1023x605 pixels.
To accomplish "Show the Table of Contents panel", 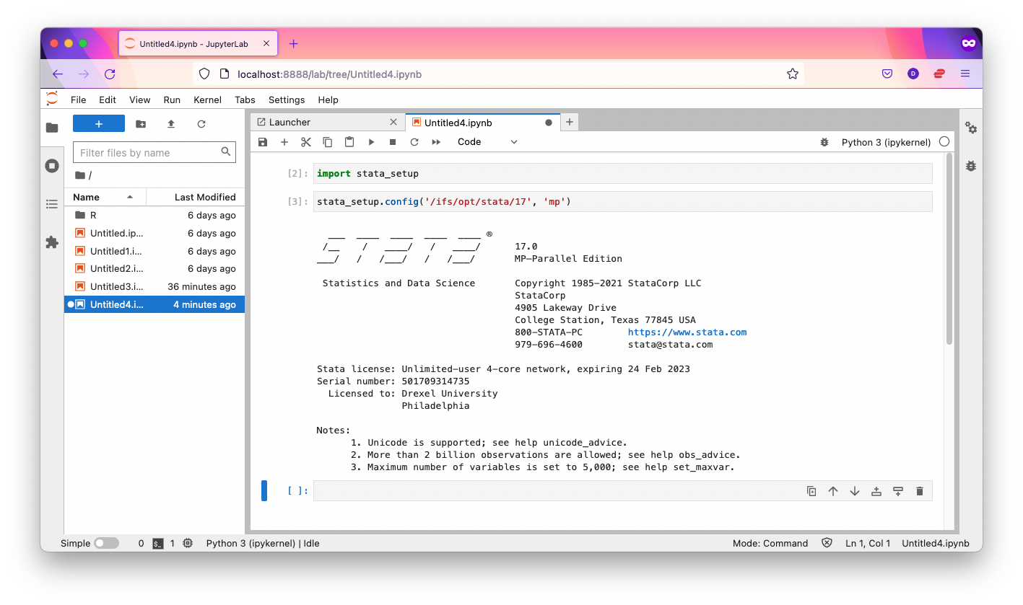I will [x=52, y=204].
